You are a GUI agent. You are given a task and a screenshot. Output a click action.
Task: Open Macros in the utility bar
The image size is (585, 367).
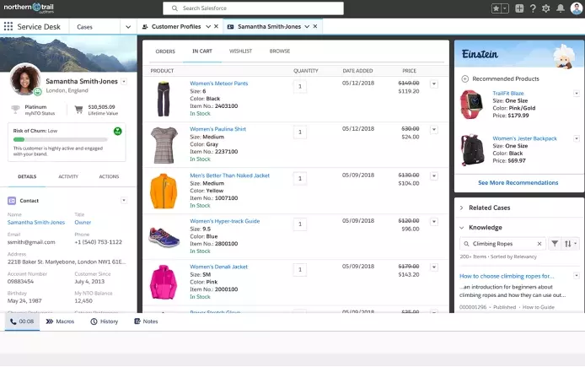coord(60,321)
